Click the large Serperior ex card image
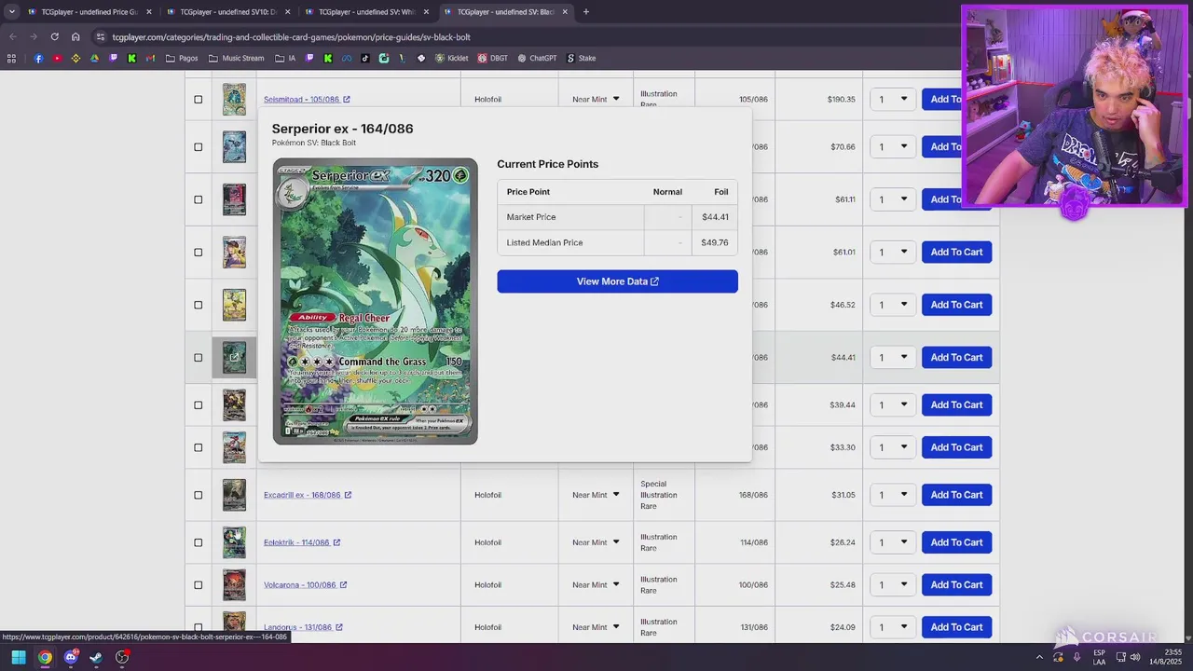 tap(375, 301)
